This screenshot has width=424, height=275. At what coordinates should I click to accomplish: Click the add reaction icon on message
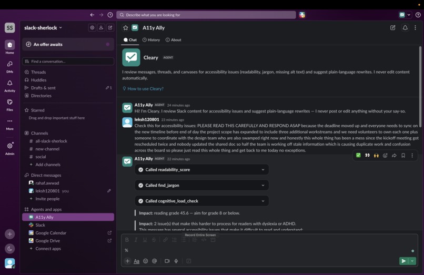385,155
